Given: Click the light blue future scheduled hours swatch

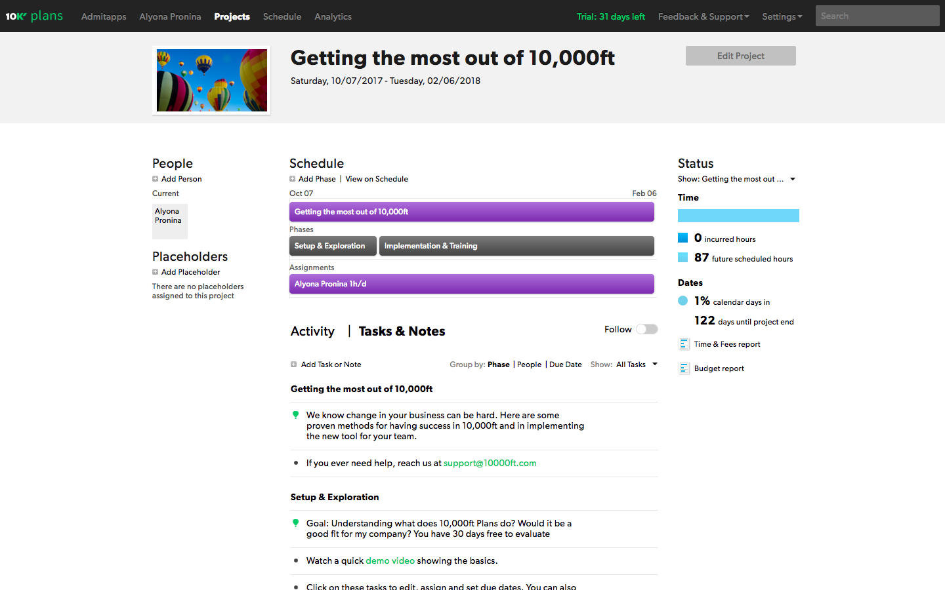Looking at the screenshot, I should click(682, 257).
